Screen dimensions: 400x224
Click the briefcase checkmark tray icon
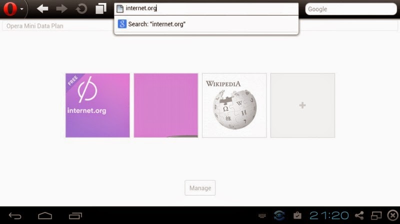coord(297,215)
